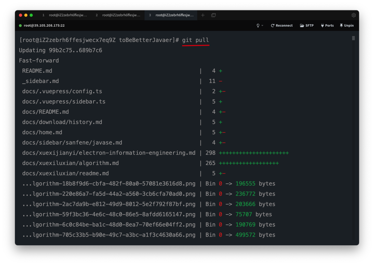
Task: Select the third terminal session tab
Action: point(171,15)
